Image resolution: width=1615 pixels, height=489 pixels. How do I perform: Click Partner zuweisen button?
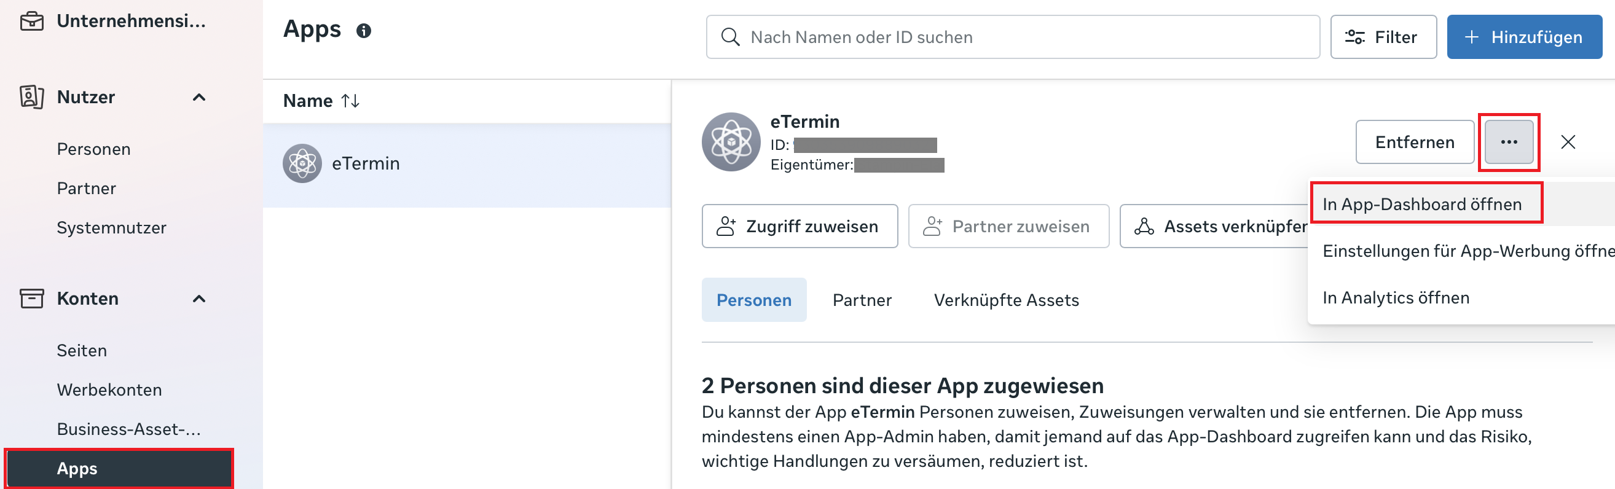pos(1008,226)
